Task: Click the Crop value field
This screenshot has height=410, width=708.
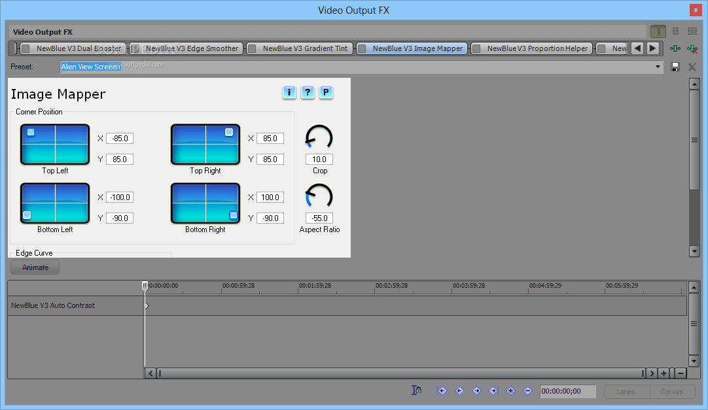Action: pyautogui.click(x=319, y=159)
